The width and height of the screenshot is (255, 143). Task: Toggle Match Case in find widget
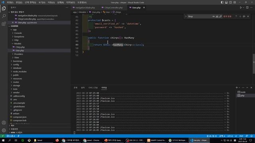click(214, 16)
